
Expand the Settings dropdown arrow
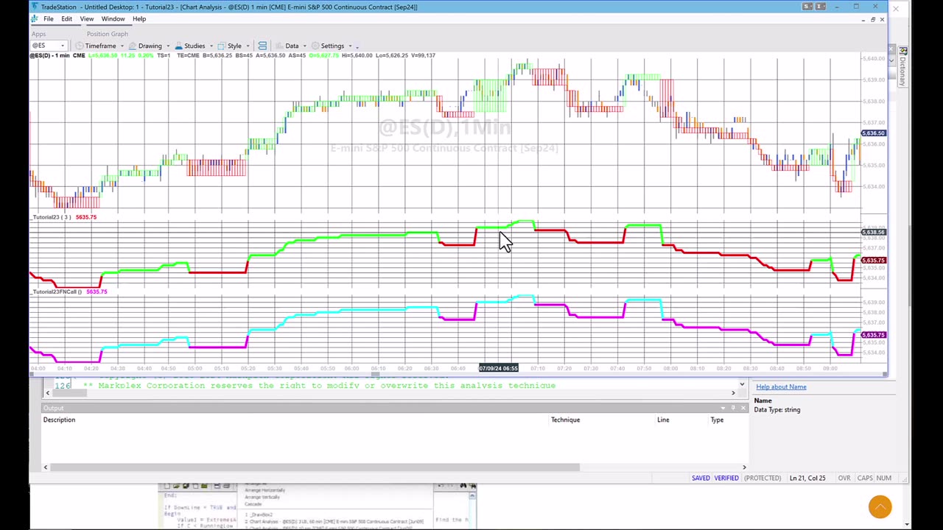tap(350, 46)
